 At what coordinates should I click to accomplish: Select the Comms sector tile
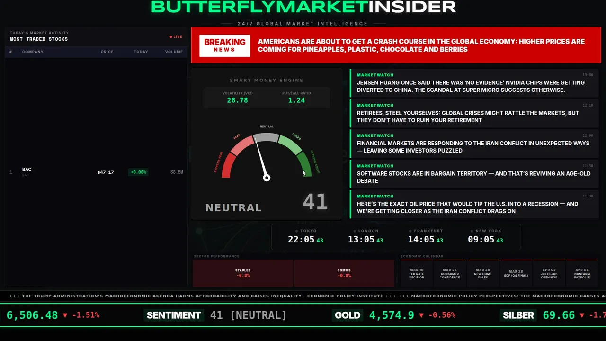click(344, 273)
